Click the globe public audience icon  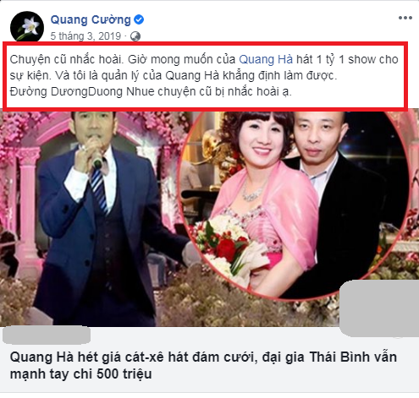(x=135, y=36)
